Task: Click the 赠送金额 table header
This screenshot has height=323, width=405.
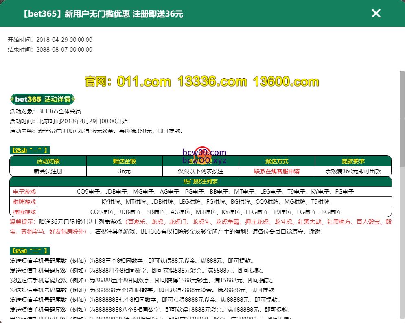Action: point(124,161)
